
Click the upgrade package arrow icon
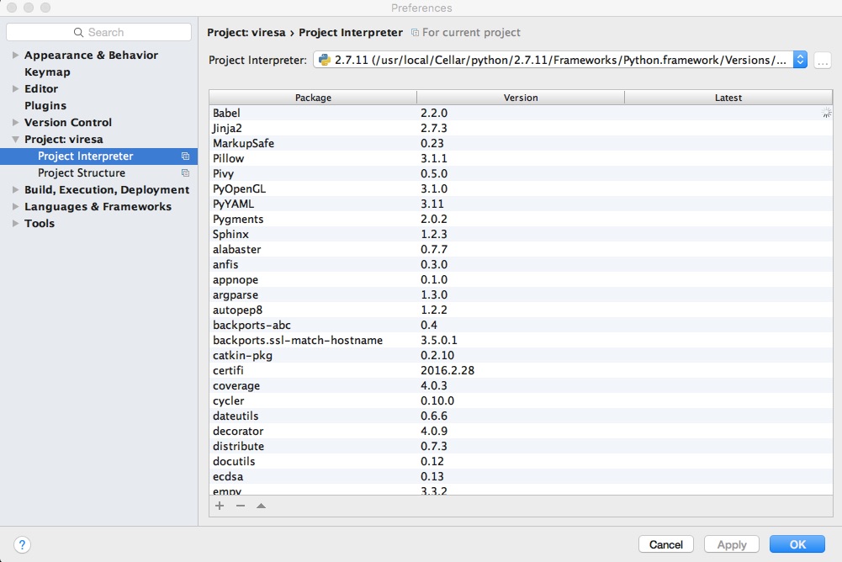(x=261, y=506)
